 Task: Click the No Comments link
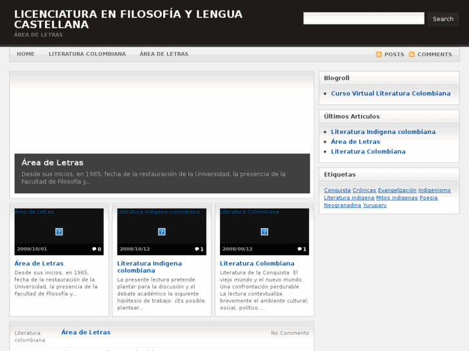[290, 333]
